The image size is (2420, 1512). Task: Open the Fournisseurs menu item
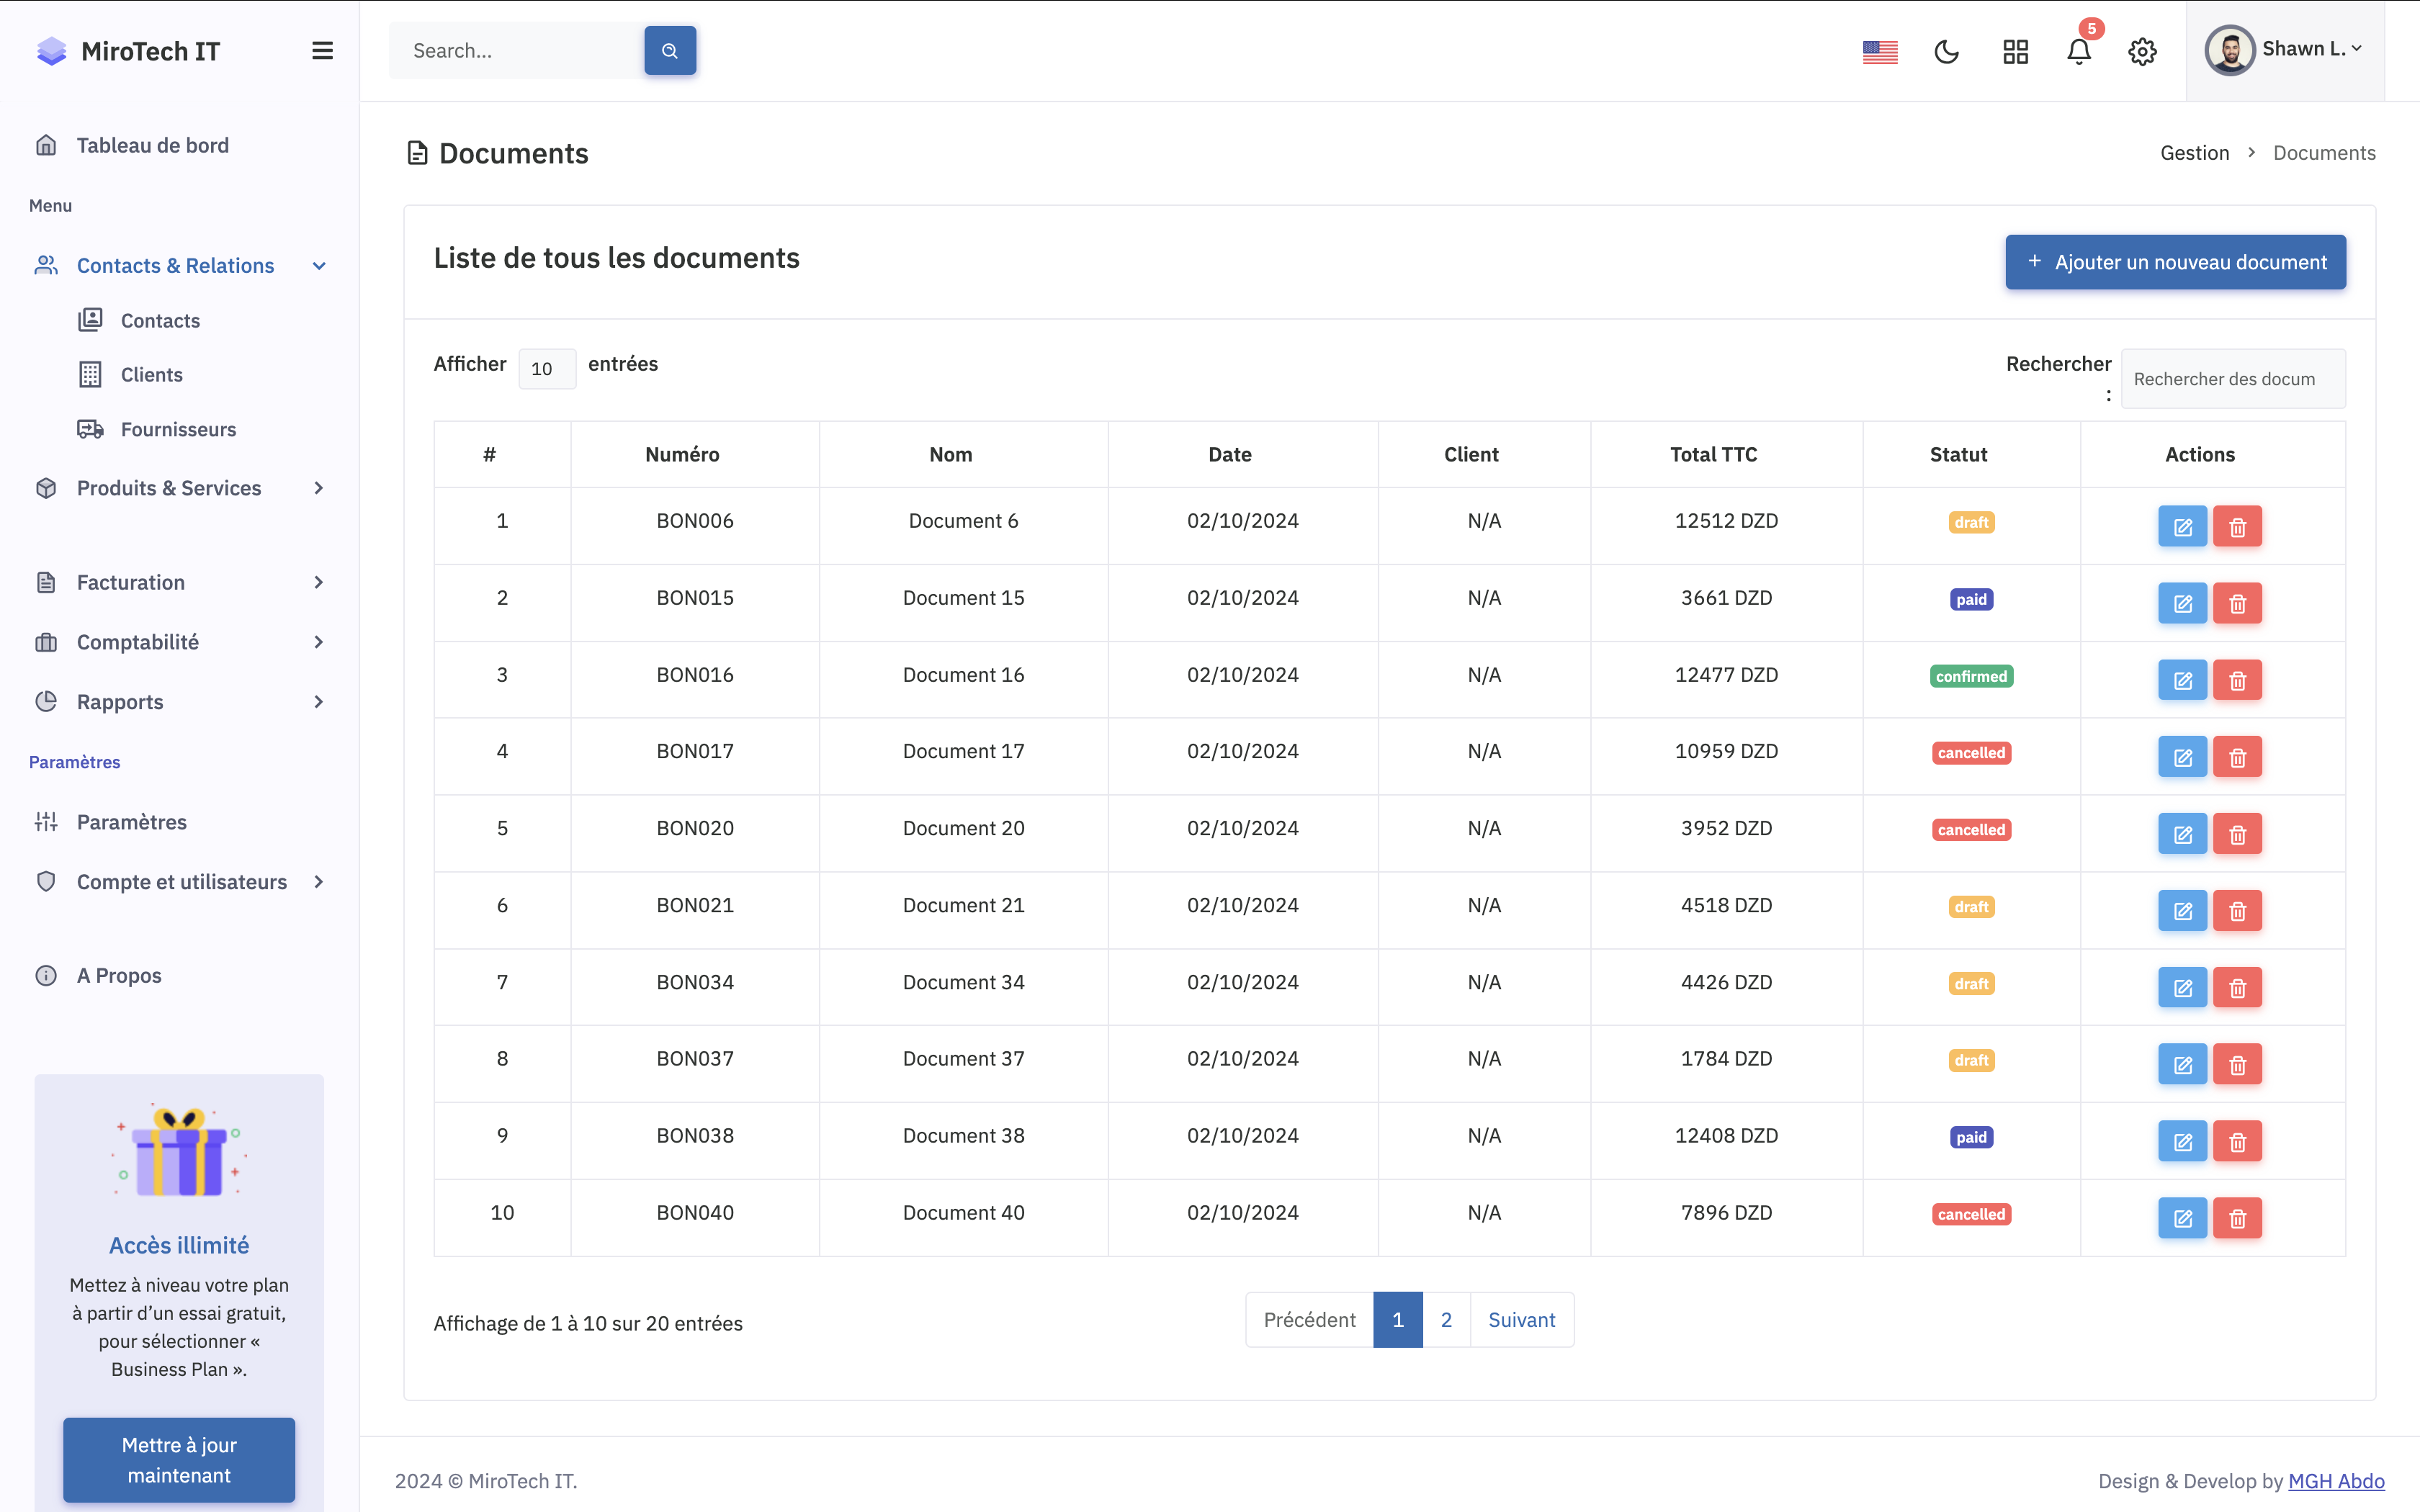(178, 429)
